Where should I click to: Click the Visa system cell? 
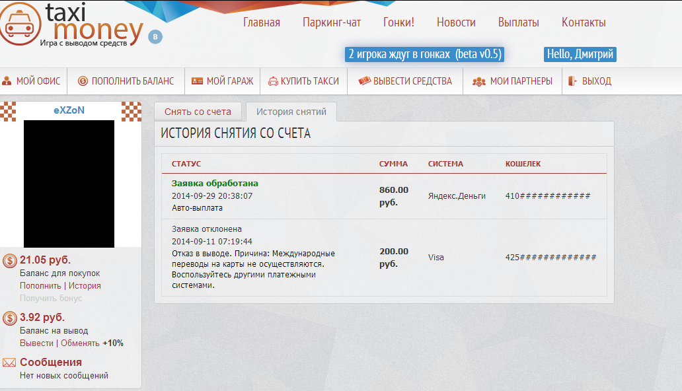(x=436, y=258)
